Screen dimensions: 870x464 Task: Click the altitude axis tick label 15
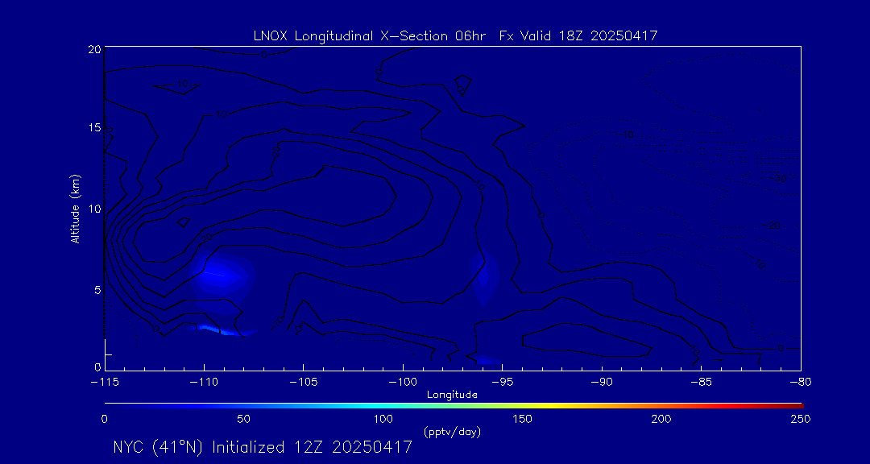94,128
